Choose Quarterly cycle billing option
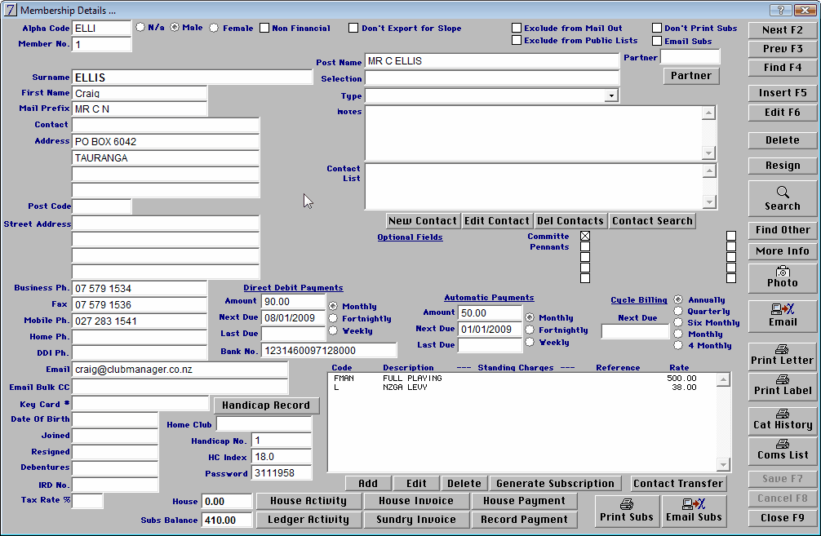821x536 pixels. tap(678, 311)
